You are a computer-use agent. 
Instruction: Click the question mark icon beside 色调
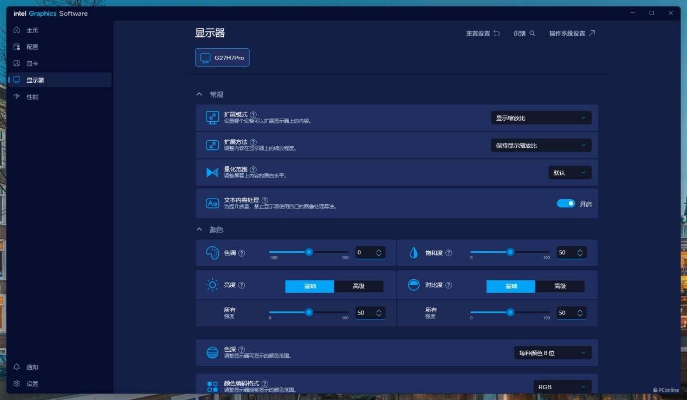pos(242,253)
